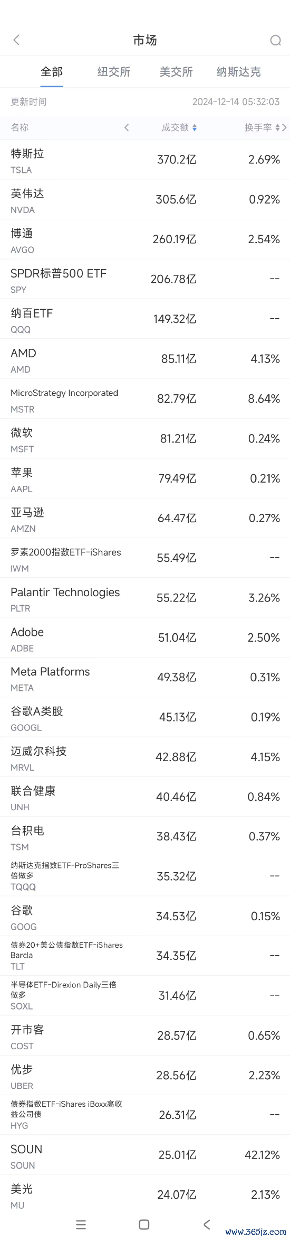Switch to the 纽交所 tab
The image size is (290, 1240).
click(114, 72)
